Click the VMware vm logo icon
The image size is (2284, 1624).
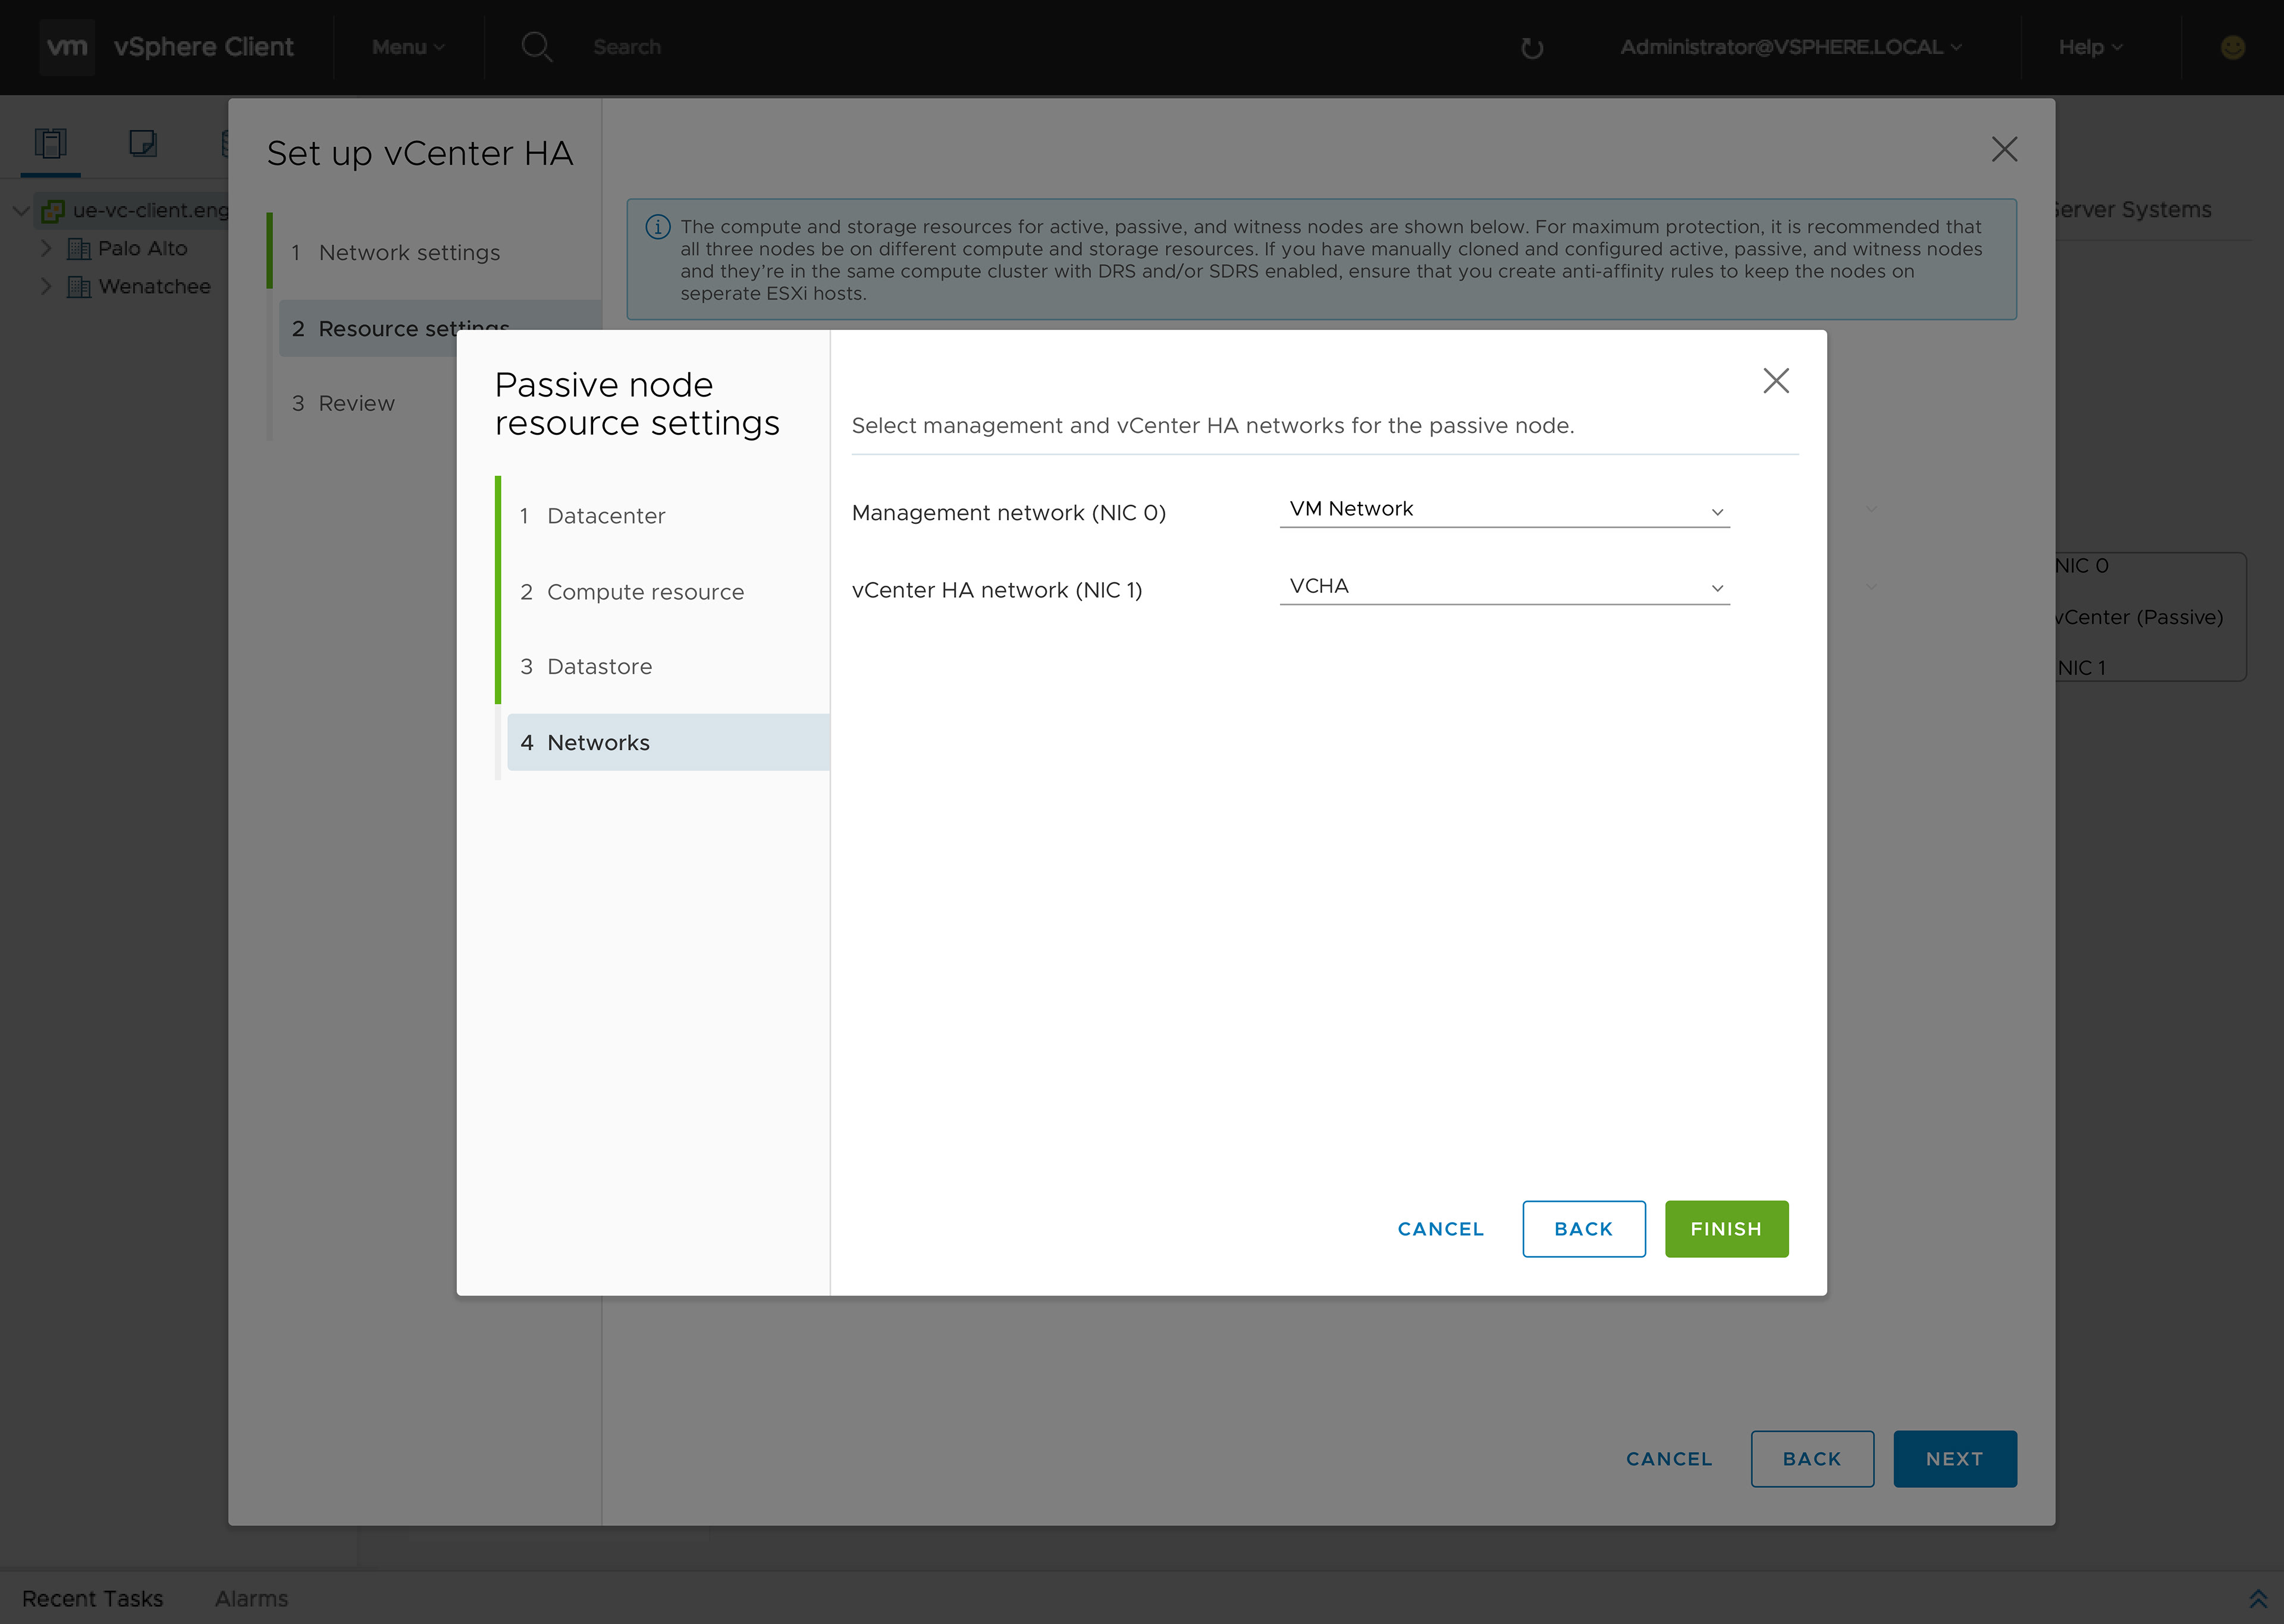pyautogui.click(x=67, y=47)
